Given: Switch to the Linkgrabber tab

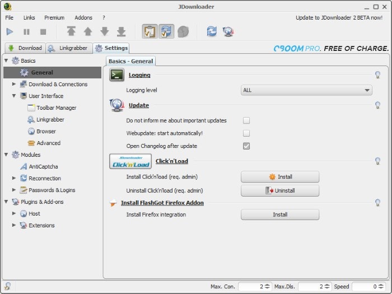Looking at the screenshot, I should [x=69, y=48].
